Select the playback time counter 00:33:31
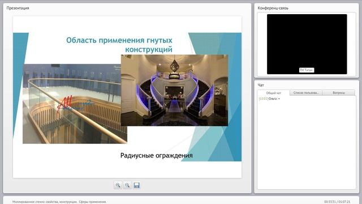 tap(330, 202)
